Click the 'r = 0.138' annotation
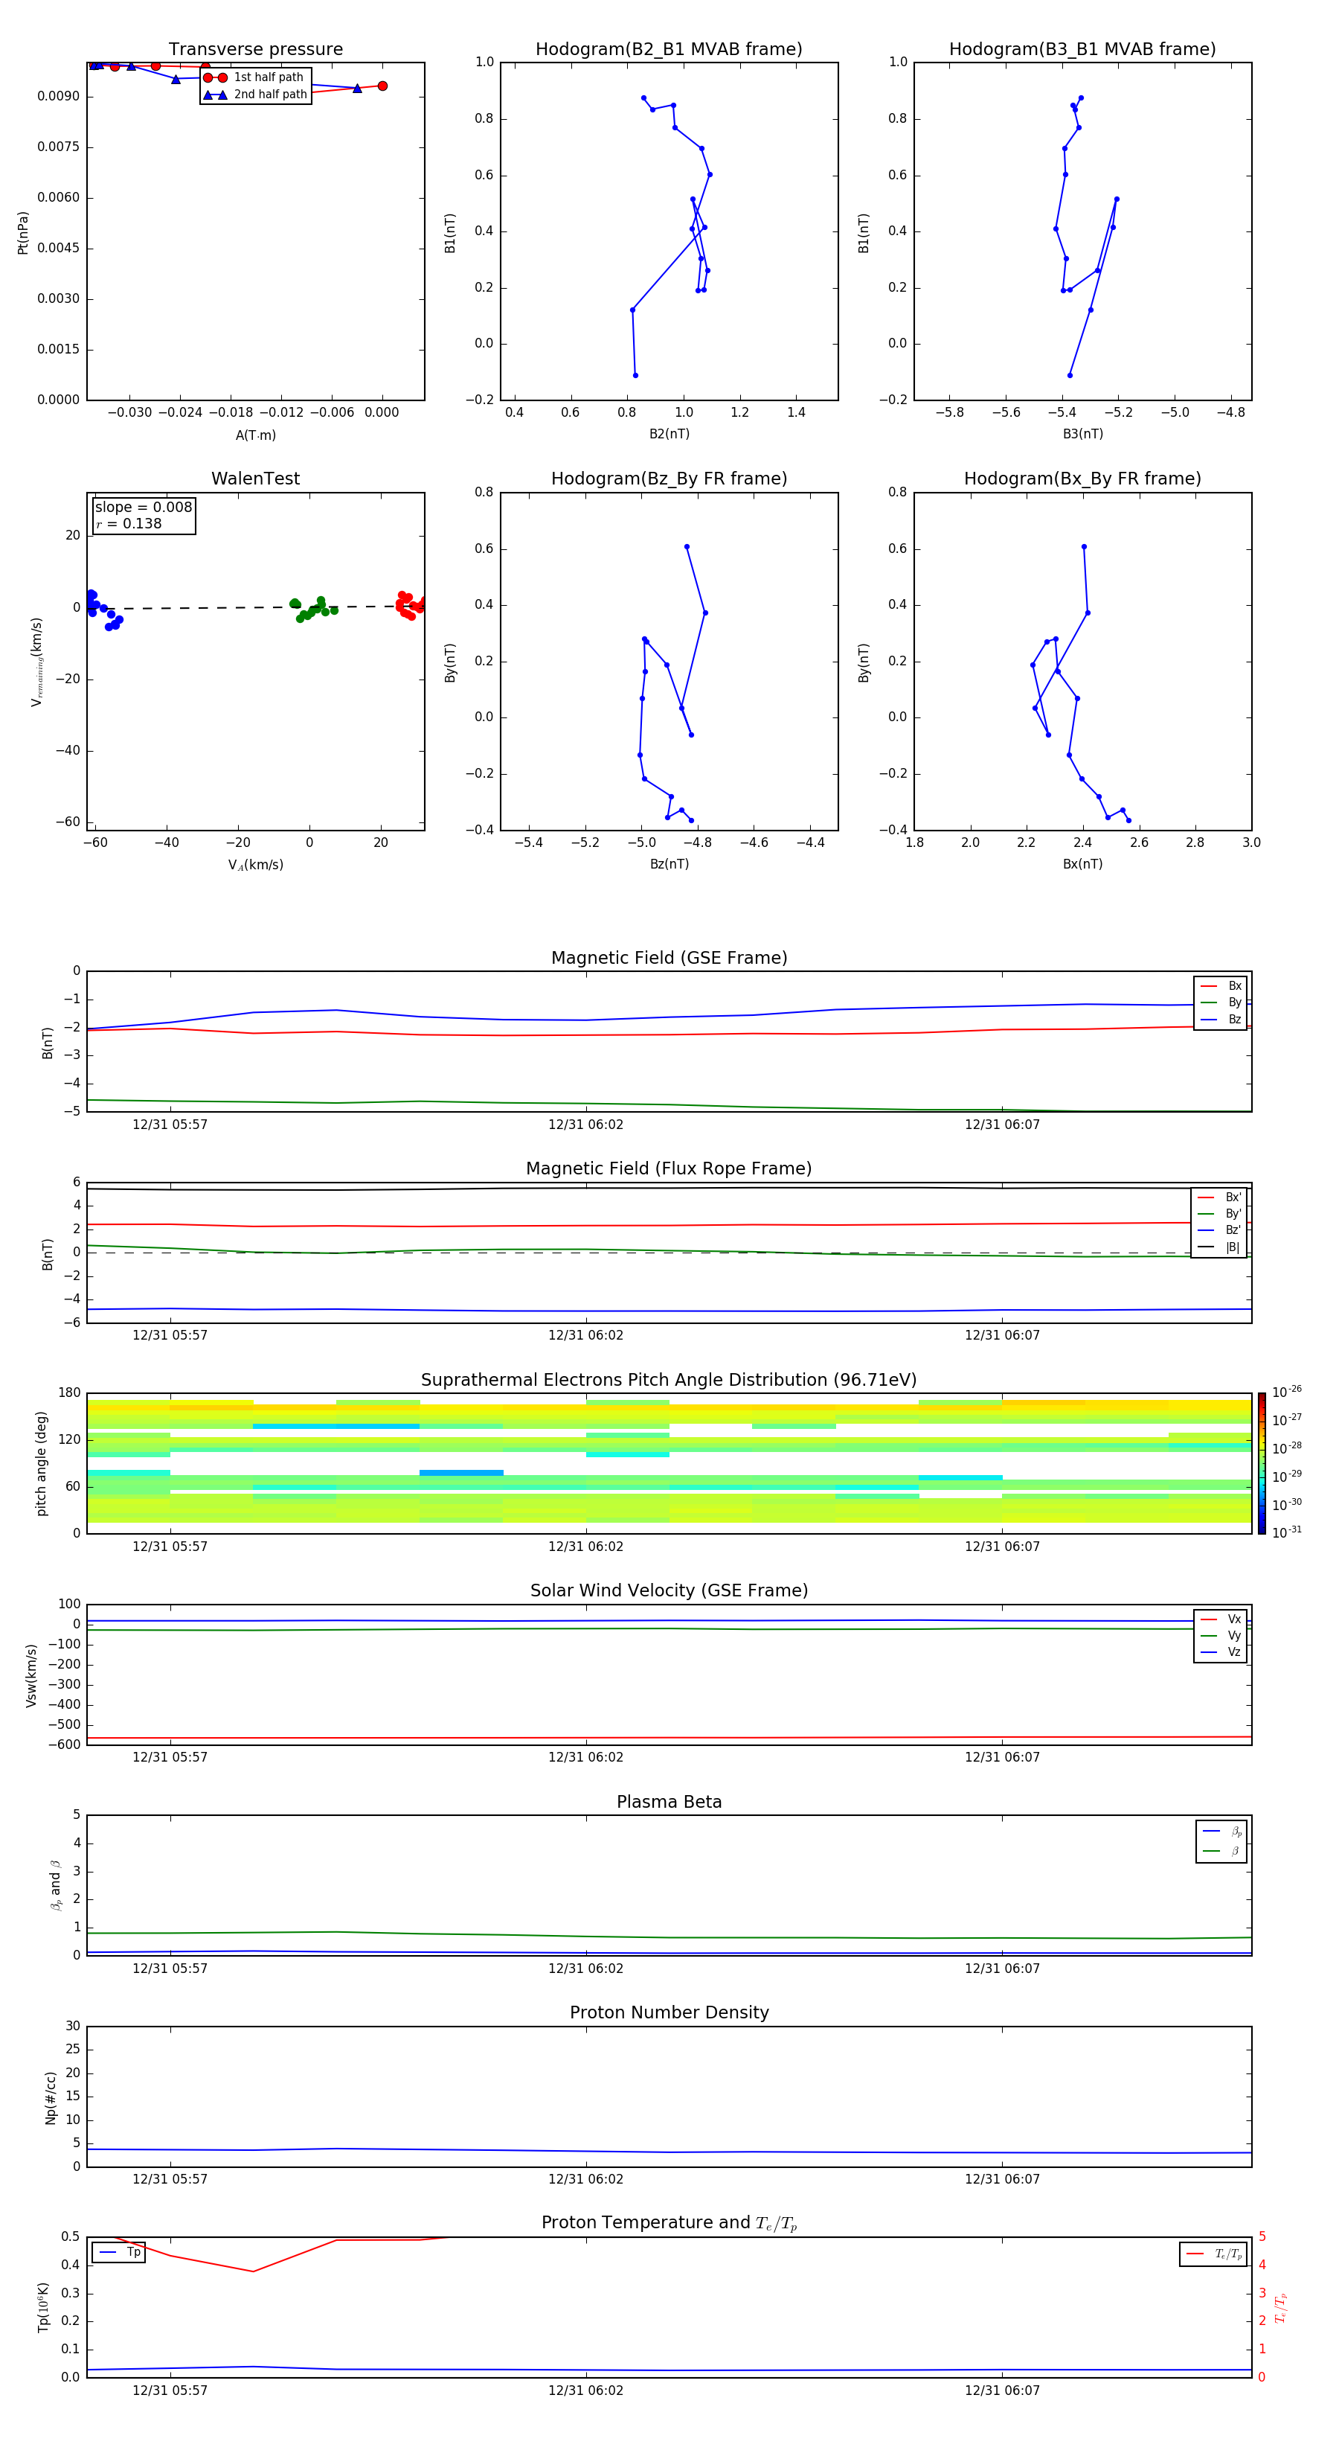 point(129,525)
